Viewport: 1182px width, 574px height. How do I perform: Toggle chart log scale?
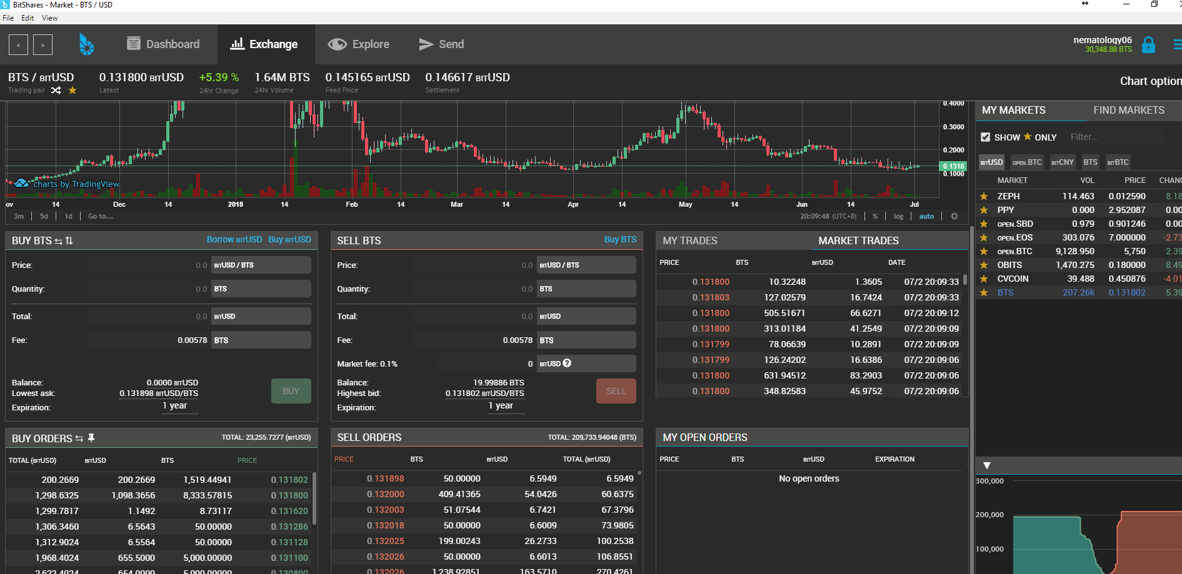coord(898,216)
